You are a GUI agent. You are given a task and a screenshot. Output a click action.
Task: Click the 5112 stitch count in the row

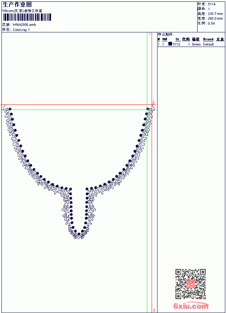click(176, 44)
